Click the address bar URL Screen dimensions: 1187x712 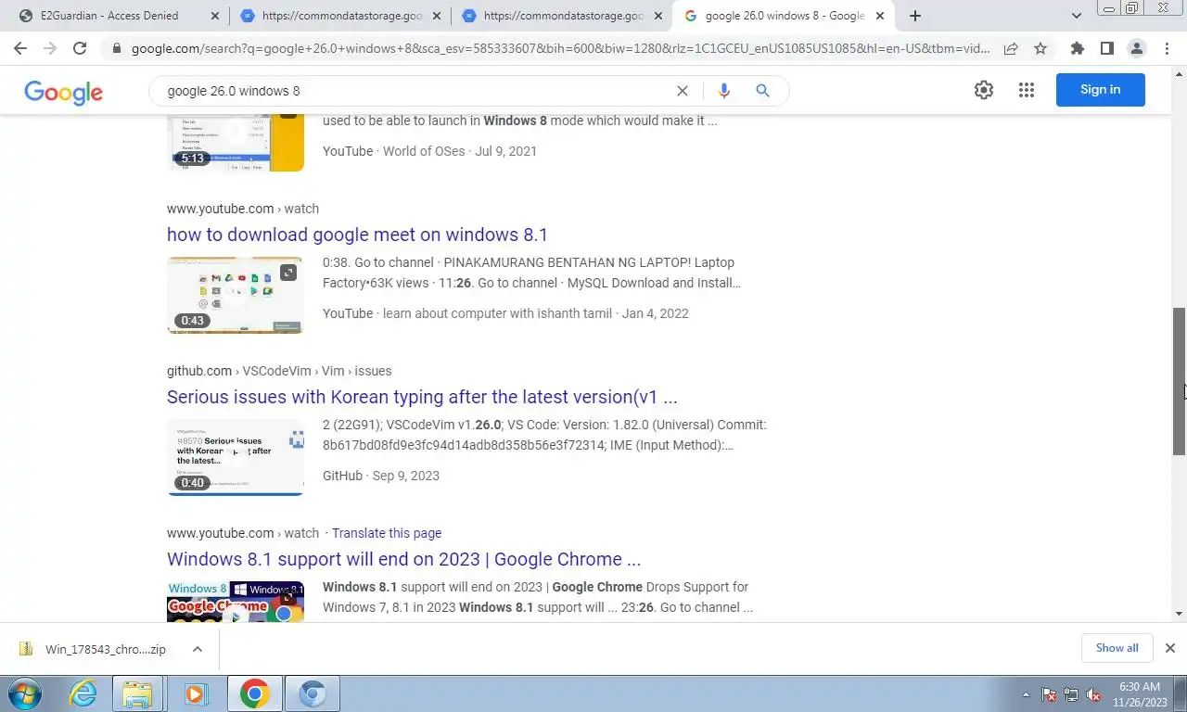(x=560, y=48)
